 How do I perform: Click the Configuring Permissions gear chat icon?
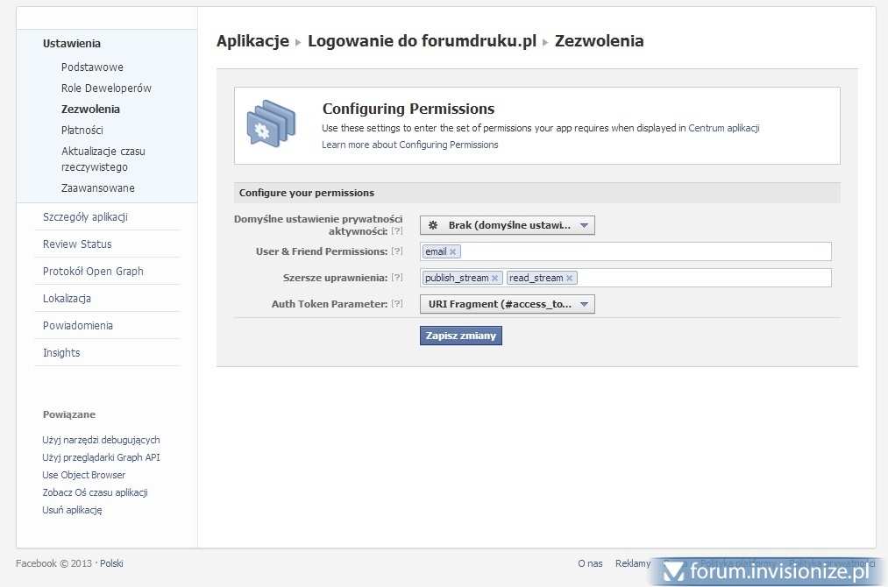click(270, 125)
